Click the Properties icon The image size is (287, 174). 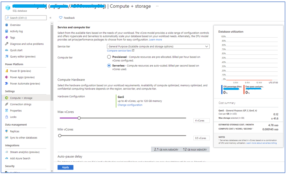click(x=7, y=110)
